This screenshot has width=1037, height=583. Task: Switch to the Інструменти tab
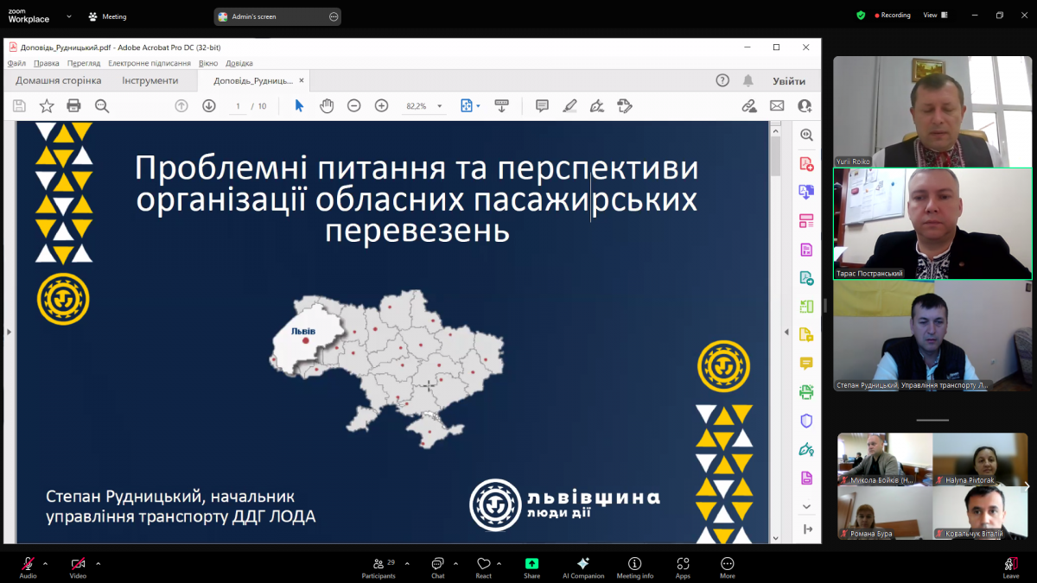pyautogui.click(x=151, y=79)
